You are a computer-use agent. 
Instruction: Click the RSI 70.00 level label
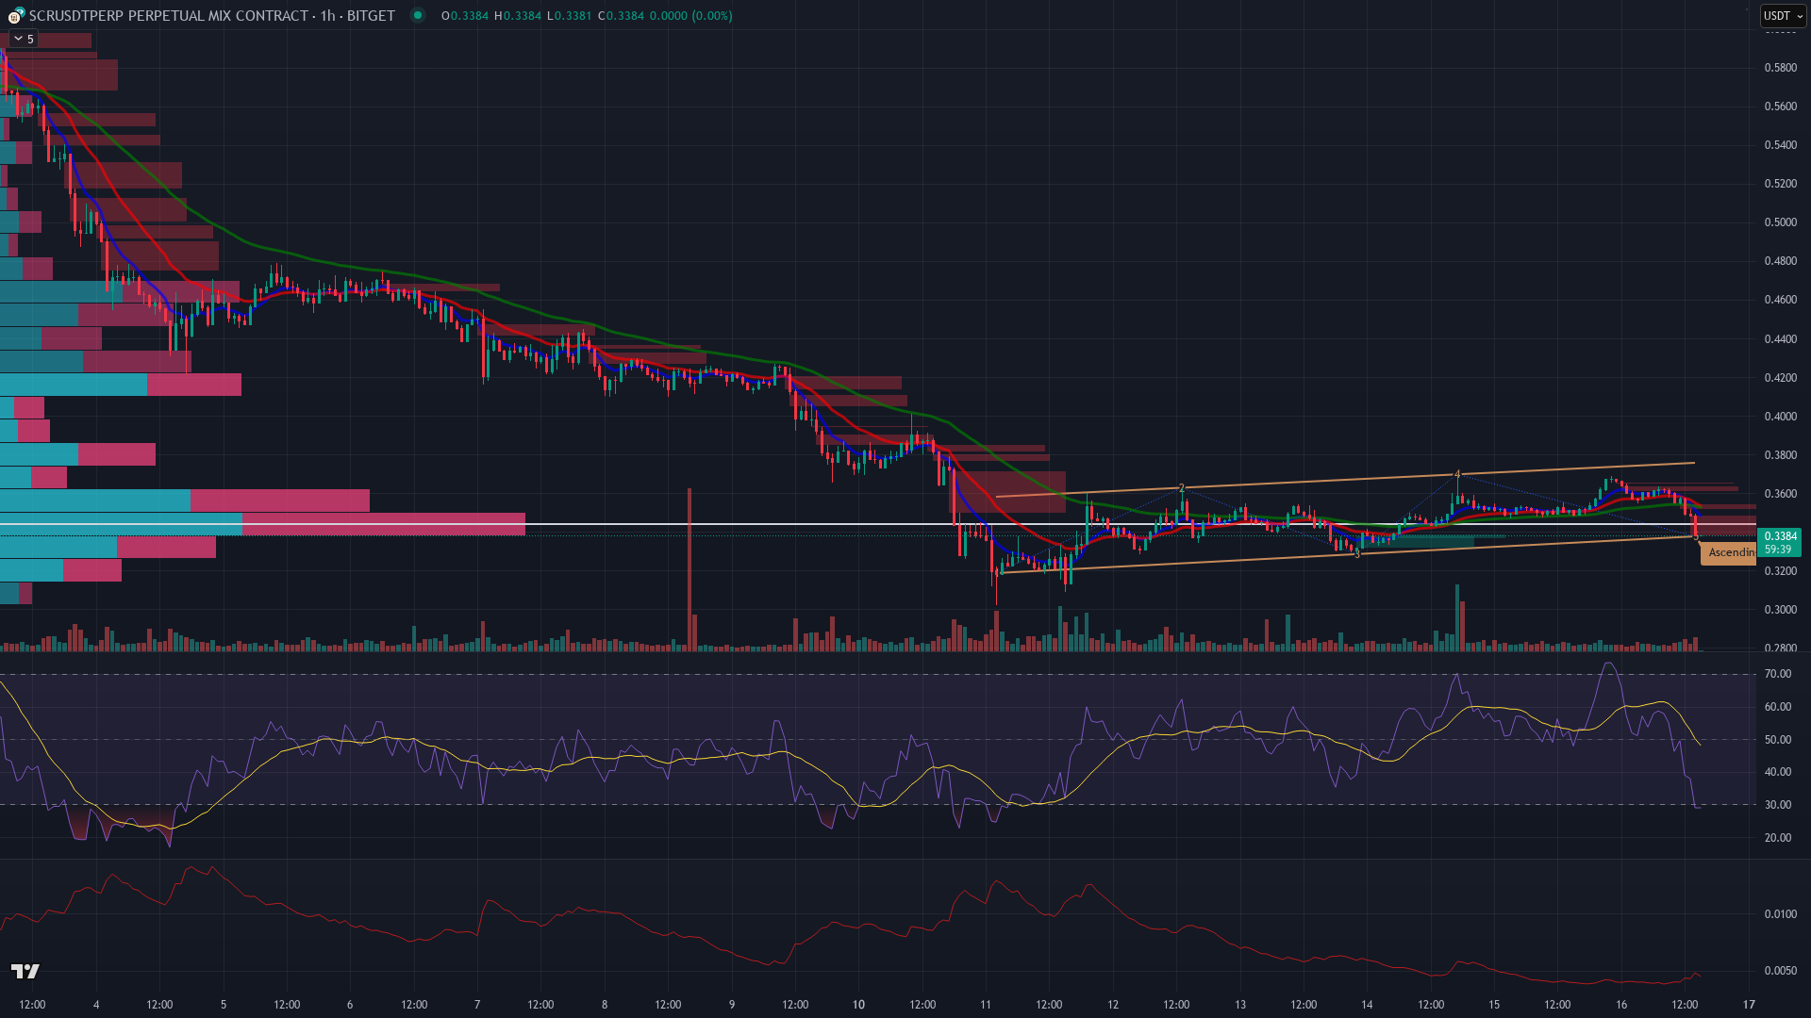[1777, 674]
